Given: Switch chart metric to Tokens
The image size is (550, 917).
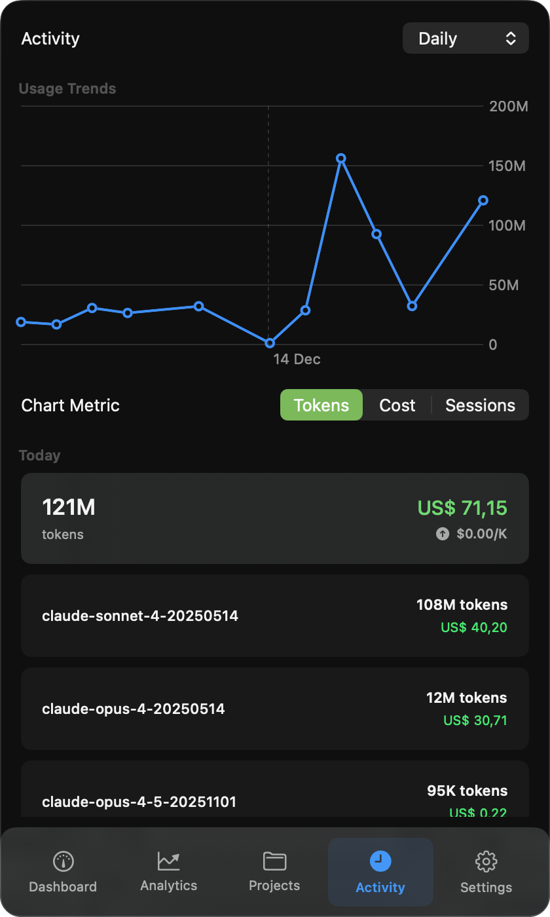Looking at the screenshot, I should pos(321,405).
